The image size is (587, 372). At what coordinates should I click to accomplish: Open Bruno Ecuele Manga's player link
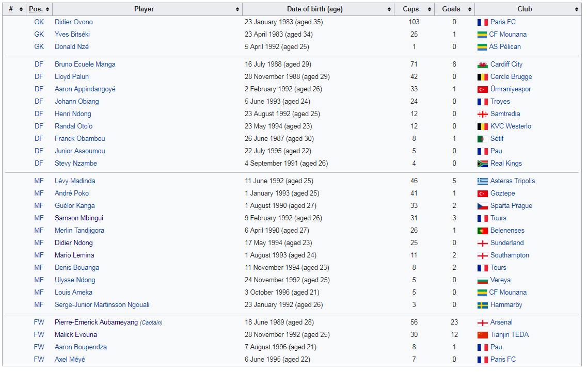pos(85,64)
